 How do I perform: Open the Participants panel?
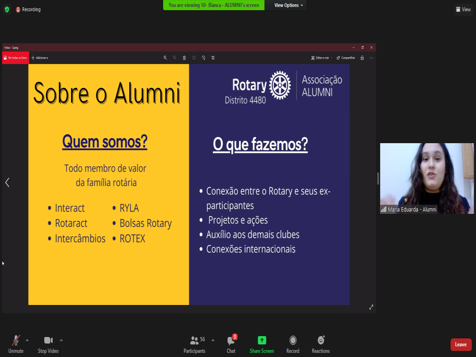coord(195,344)
